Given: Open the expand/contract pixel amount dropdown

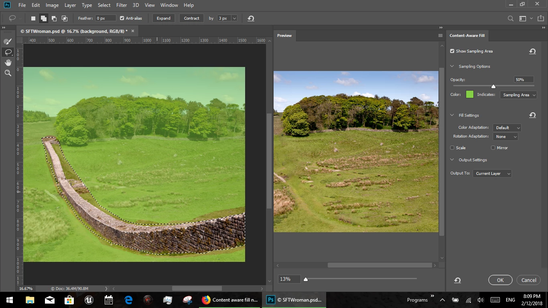Looking at the screenshot, I should pyautogui.click(x=234, y=18).
